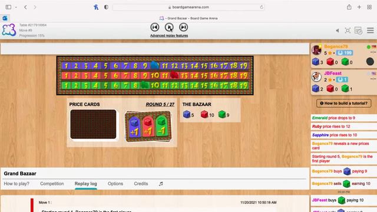Open the hamburger main menu
This screenshot has width=377, height=212.
(371, 30)
